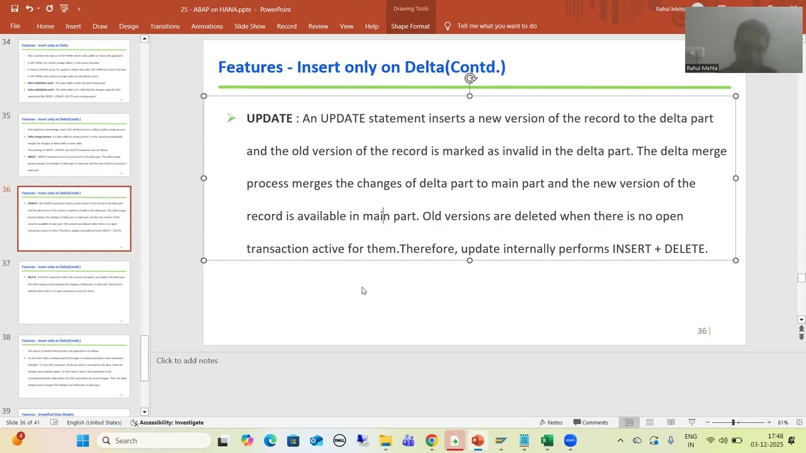The width and height of the screenshot is (806, 453).
Task: Open Excel from taskbar
Action: click(547, 440)
